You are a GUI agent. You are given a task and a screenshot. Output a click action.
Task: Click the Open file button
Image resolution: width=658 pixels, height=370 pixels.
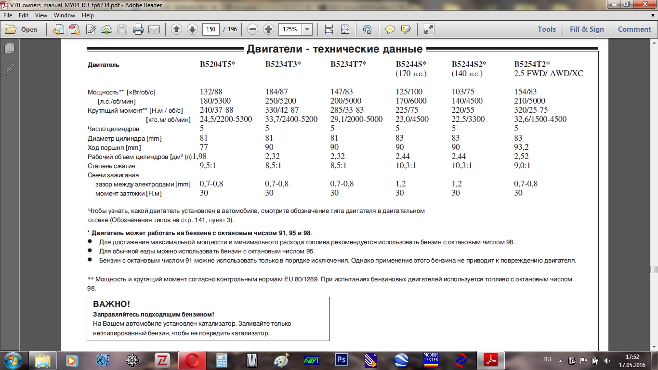[22, 29]
